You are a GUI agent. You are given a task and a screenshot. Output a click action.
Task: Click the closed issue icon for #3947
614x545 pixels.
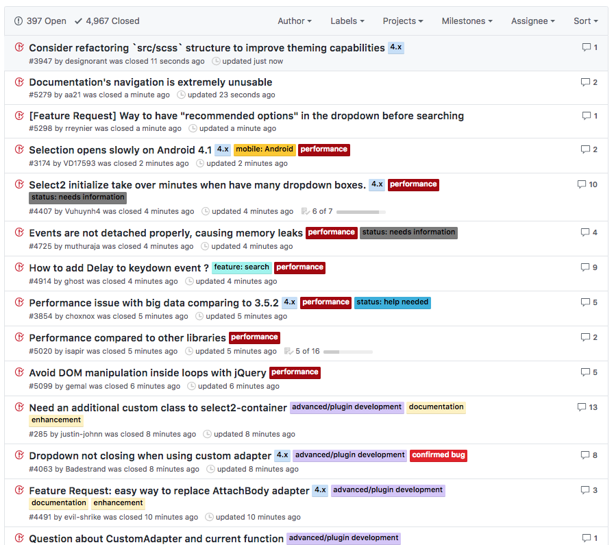19,48
